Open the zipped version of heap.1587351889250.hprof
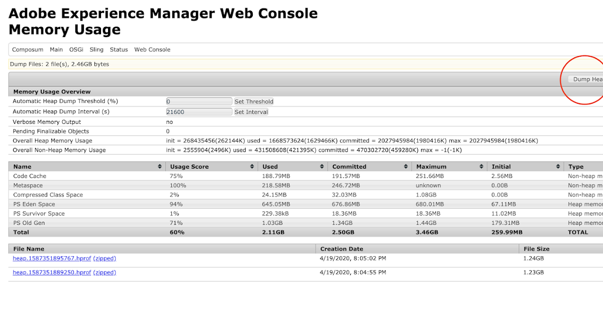 tap(105, 272)
